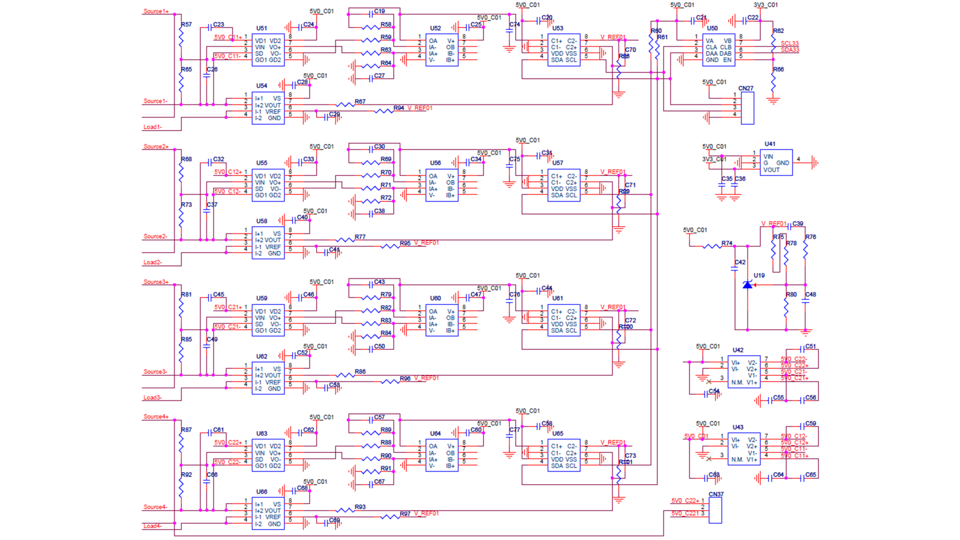Click the U52 op-amp IC block
This screenshot has height=540, width=960.
[442, 50]
